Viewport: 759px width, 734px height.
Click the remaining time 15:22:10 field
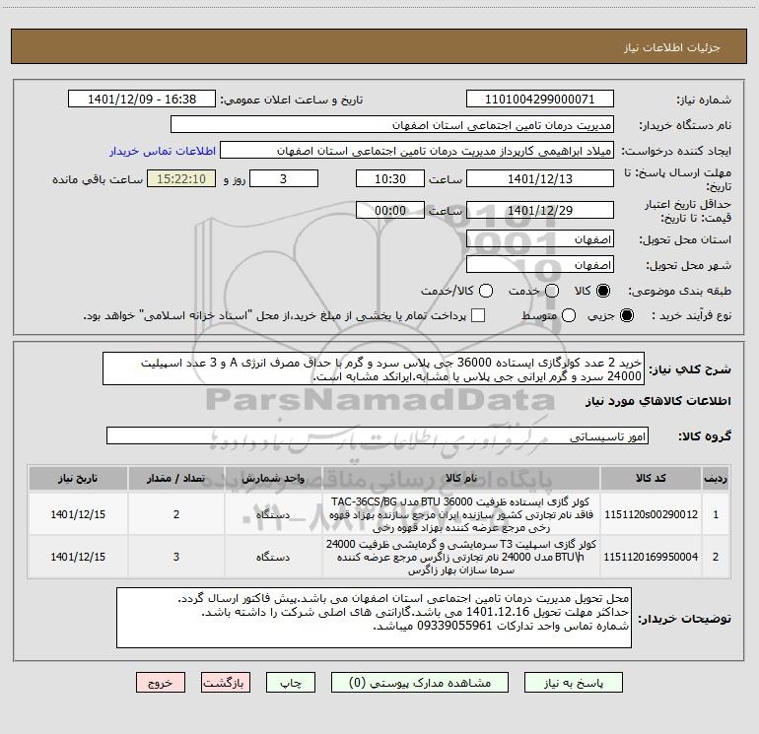point(181,178)
